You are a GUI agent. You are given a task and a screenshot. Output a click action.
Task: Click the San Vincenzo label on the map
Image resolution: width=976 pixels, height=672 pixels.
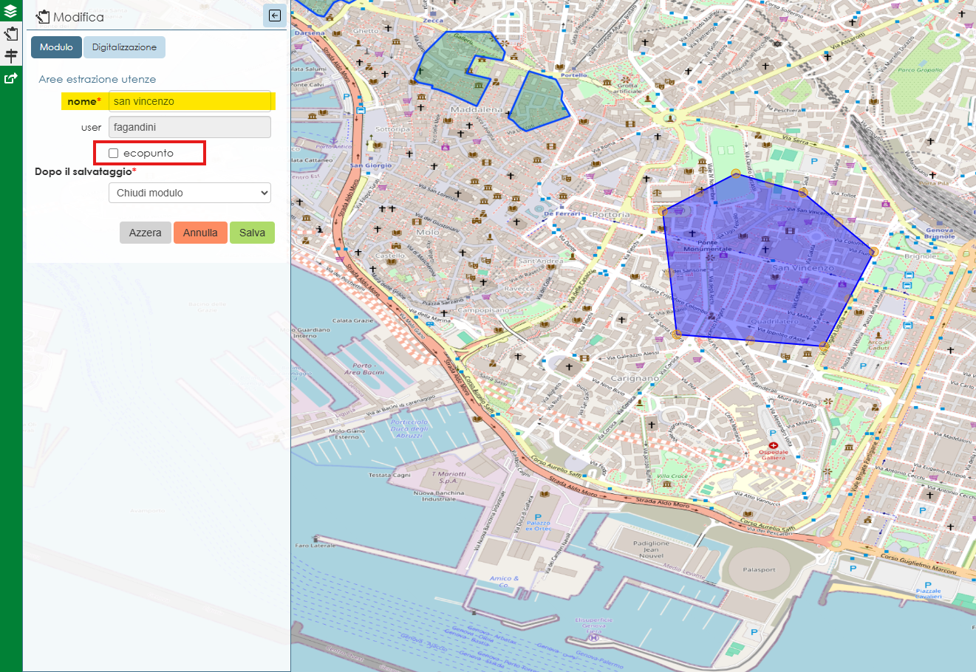802,268
